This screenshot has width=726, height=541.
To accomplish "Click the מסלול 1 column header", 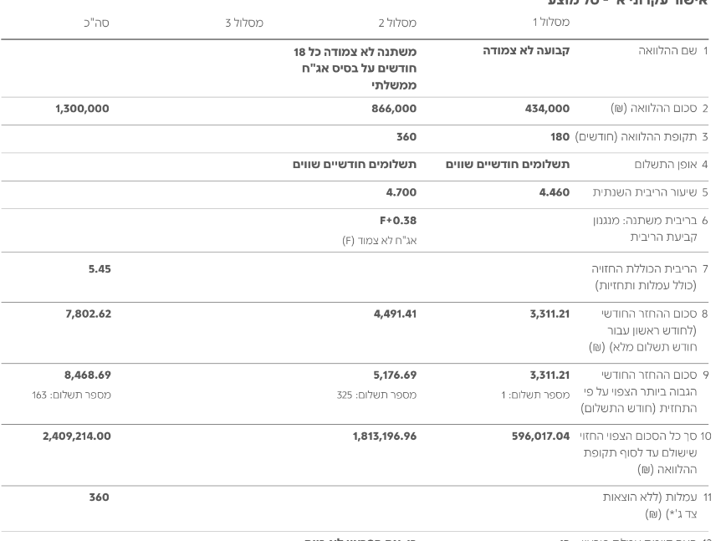I will (551, 23).
